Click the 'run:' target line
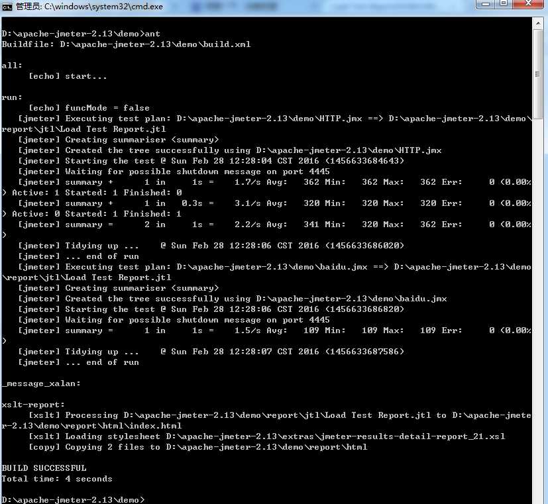Screen dimensions: 548x504 [x=12, y=97]
